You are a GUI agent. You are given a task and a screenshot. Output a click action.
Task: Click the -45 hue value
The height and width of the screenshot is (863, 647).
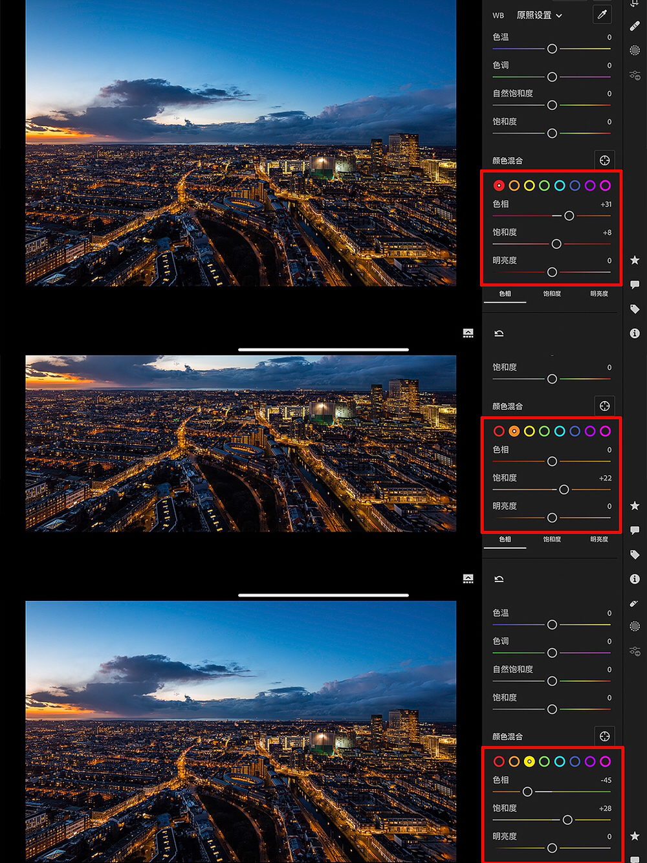click(x=606, y=780)
